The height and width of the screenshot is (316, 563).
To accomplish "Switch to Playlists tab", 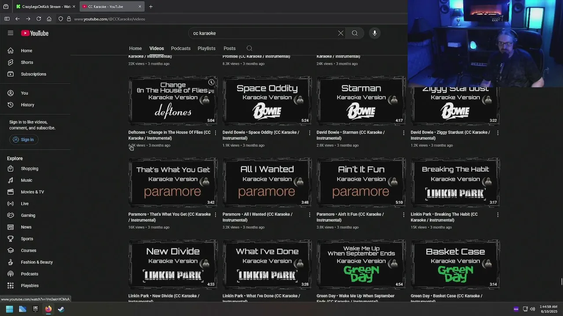I will (206, 48).
